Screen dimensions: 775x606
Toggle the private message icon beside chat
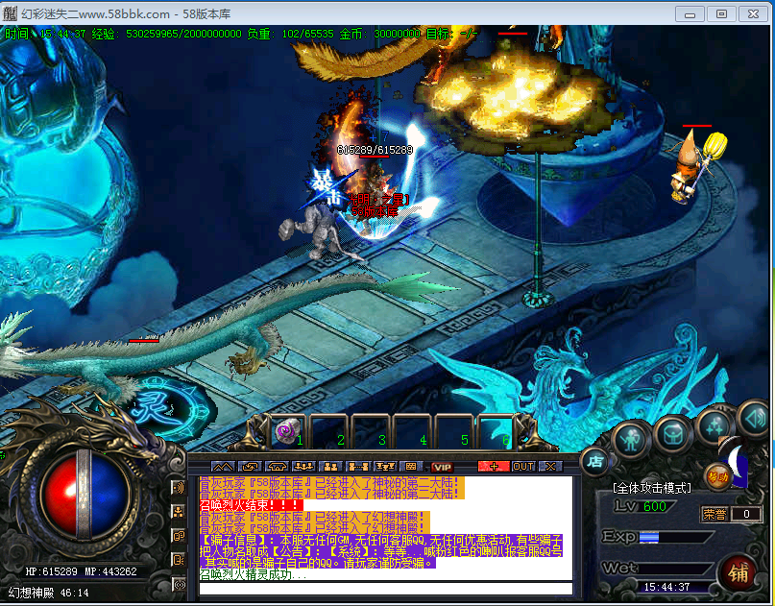tap(178, 536)
